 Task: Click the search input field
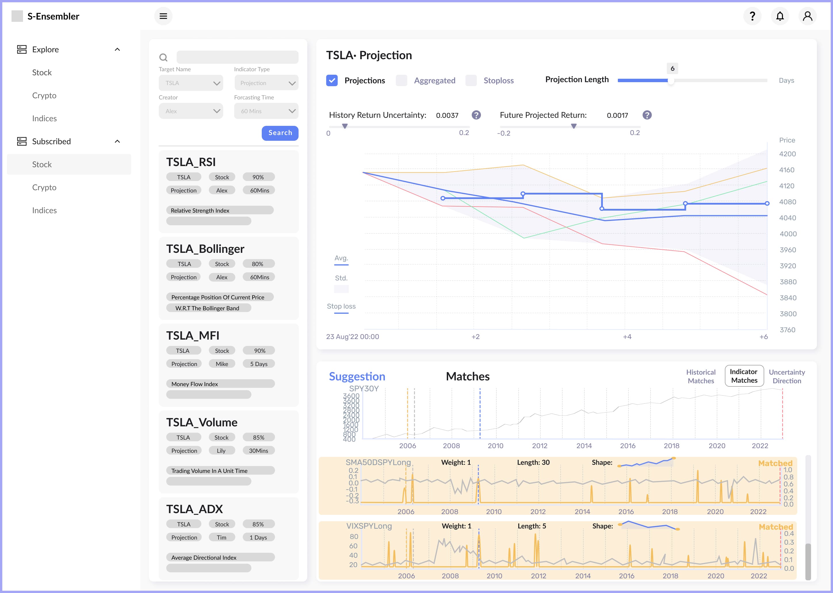pyautogui.click(x=238, y=57)
